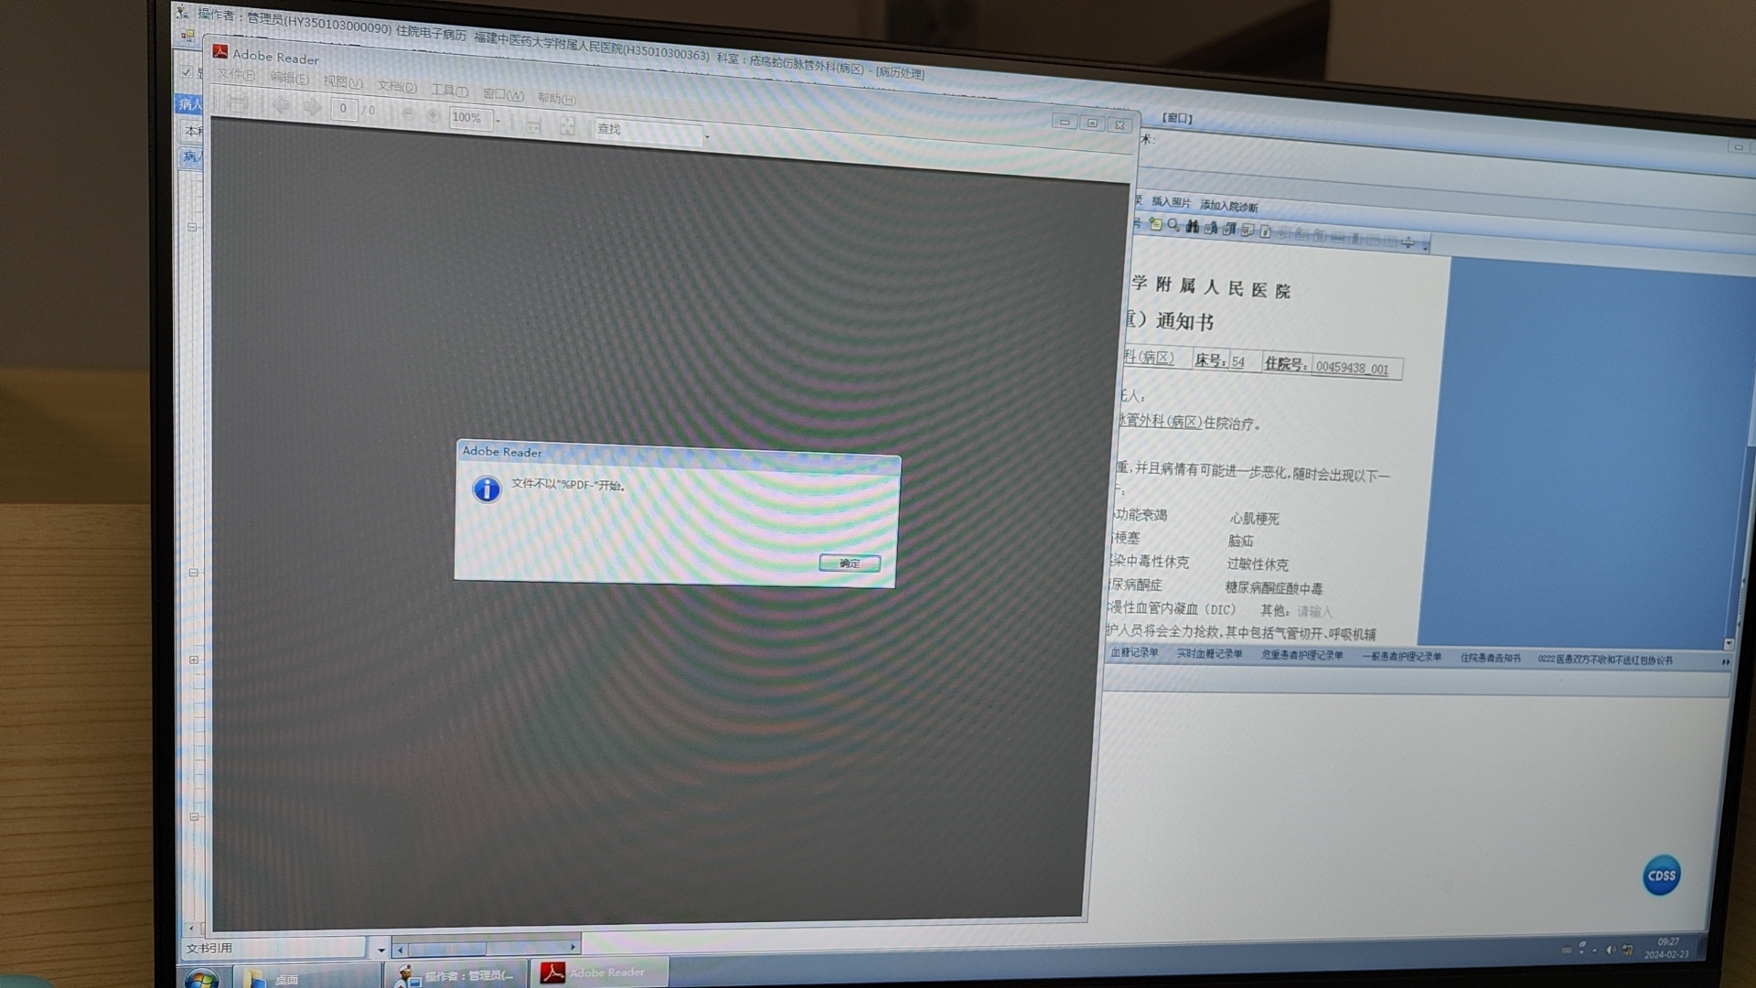The height and width of the screenshot is (988, 1756).
Task: Click the CDSS floating round button
Action: [1660, 875]
